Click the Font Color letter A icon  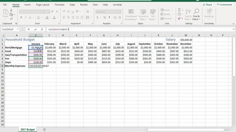point(54,17)
